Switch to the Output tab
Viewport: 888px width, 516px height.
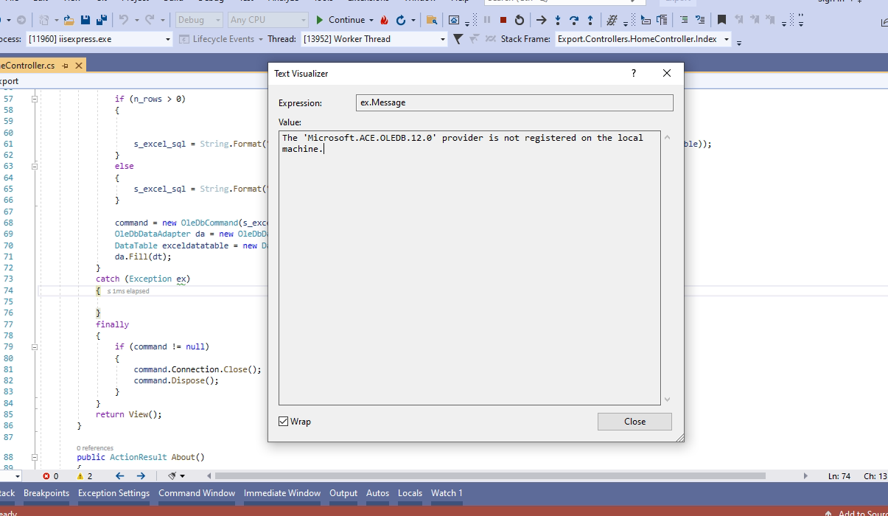343,493
